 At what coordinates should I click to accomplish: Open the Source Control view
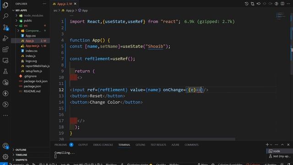(x=5, y=27)
